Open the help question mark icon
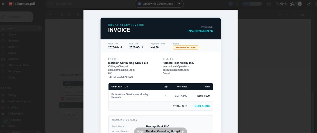Viewport: 317px width, 133px height. tap(269, 4)
